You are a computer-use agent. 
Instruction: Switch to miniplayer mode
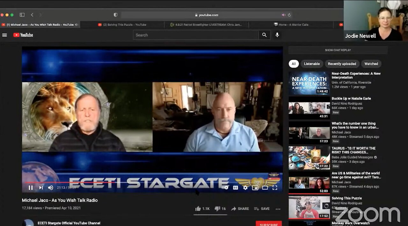[x=255, y=188]
